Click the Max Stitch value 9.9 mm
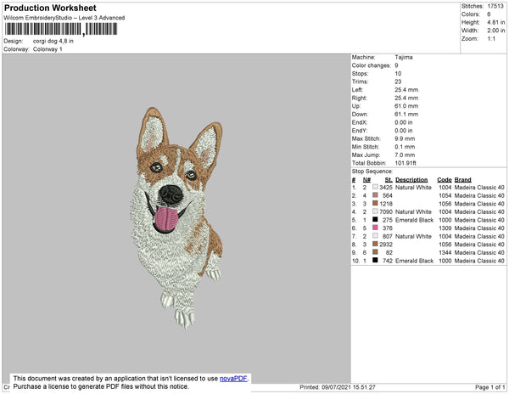This screenshot has height=394, width=509. [x=405, y=138]
